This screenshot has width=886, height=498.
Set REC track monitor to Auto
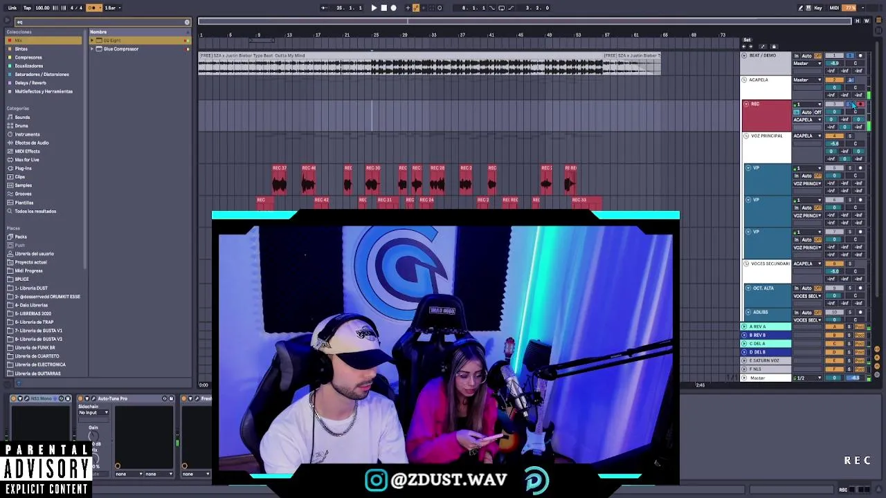pyautogui.click(x=806, y=112)
